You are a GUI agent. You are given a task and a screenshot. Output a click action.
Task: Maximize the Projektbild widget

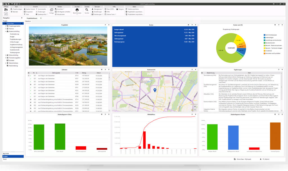(x=105, y=25)
